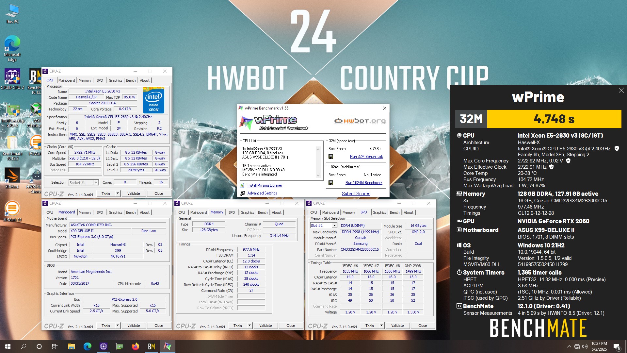627x353 pixels.
Task: Click DRAM Frequency value 977.6 MHz
Action: [251, 249]
